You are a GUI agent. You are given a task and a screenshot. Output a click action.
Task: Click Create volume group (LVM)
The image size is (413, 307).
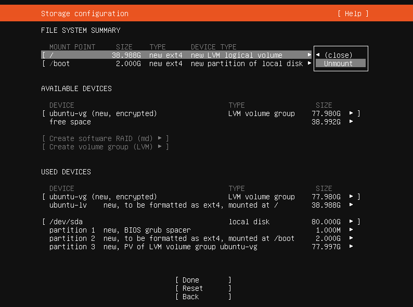point(105,147)
